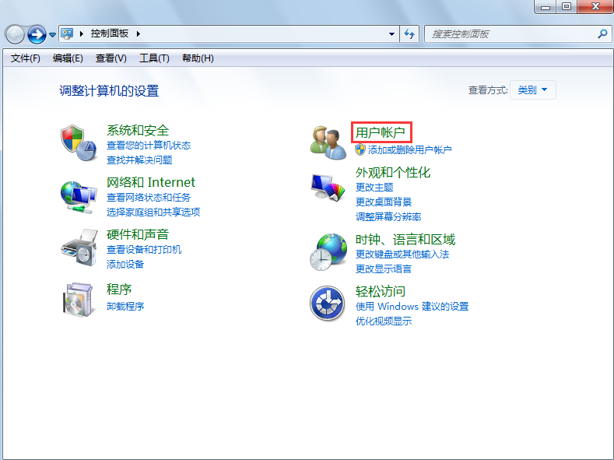Click the search magnifier icon

602,34
